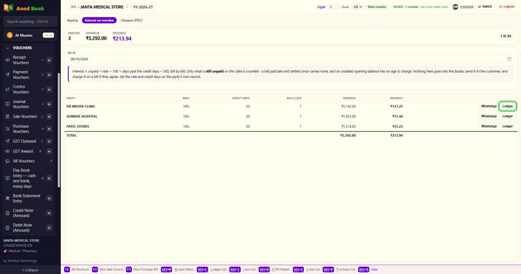
Task: Click the Switch user button
Action: [485, 7]
